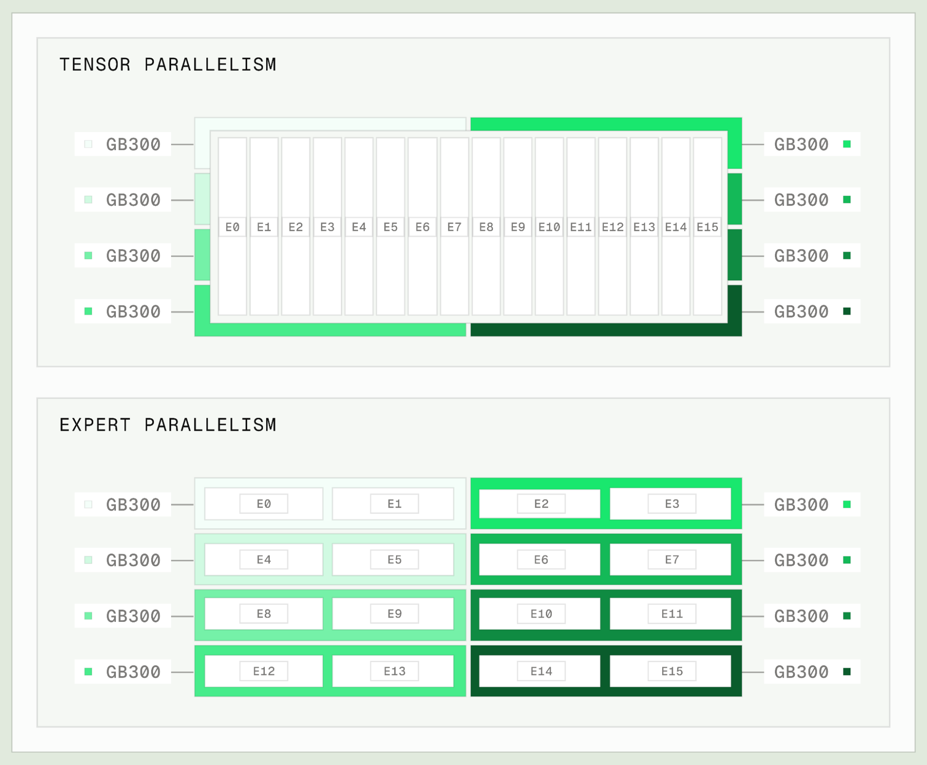
Task: Click the E14 box in darkest green row
Action: point(540,671)
